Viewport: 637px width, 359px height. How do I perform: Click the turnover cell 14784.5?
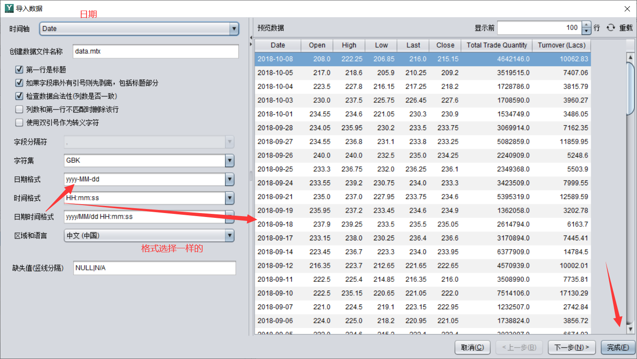[562, 252]
